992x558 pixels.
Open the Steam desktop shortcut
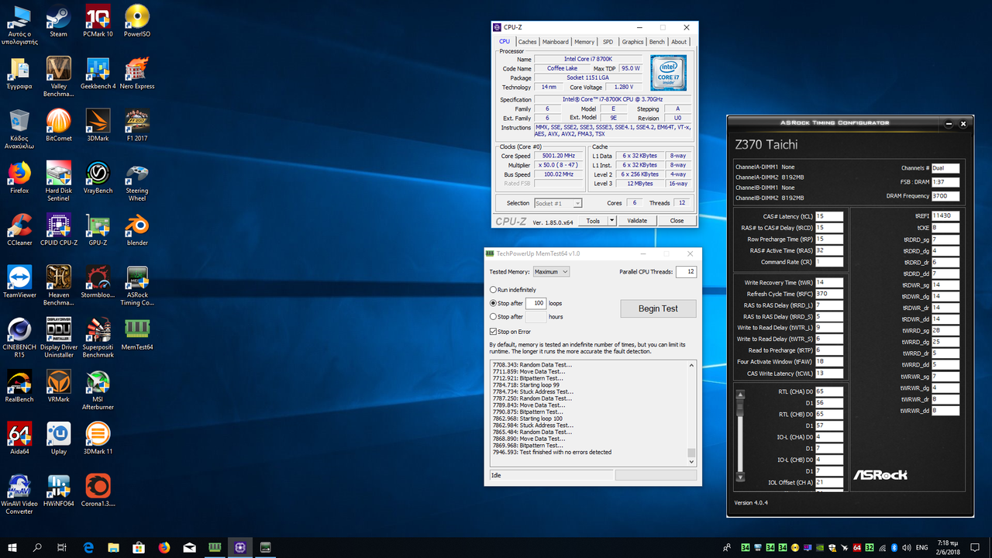click(58, 21)
